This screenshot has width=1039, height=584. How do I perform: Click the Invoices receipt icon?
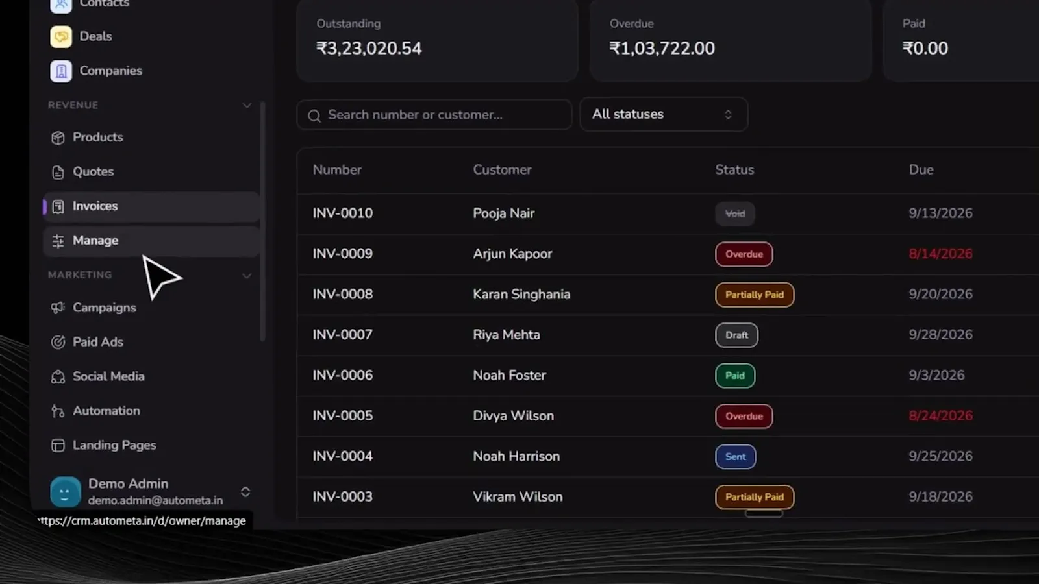tap(58, 206)
